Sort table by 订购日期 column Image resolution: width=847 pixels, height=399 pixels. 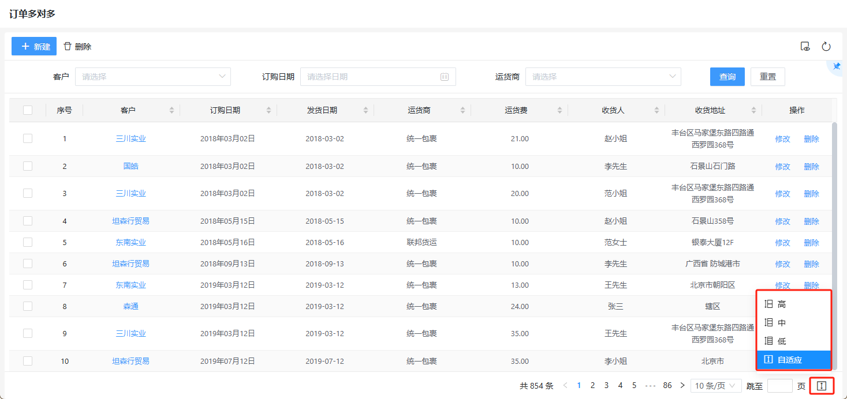(268, 110)
